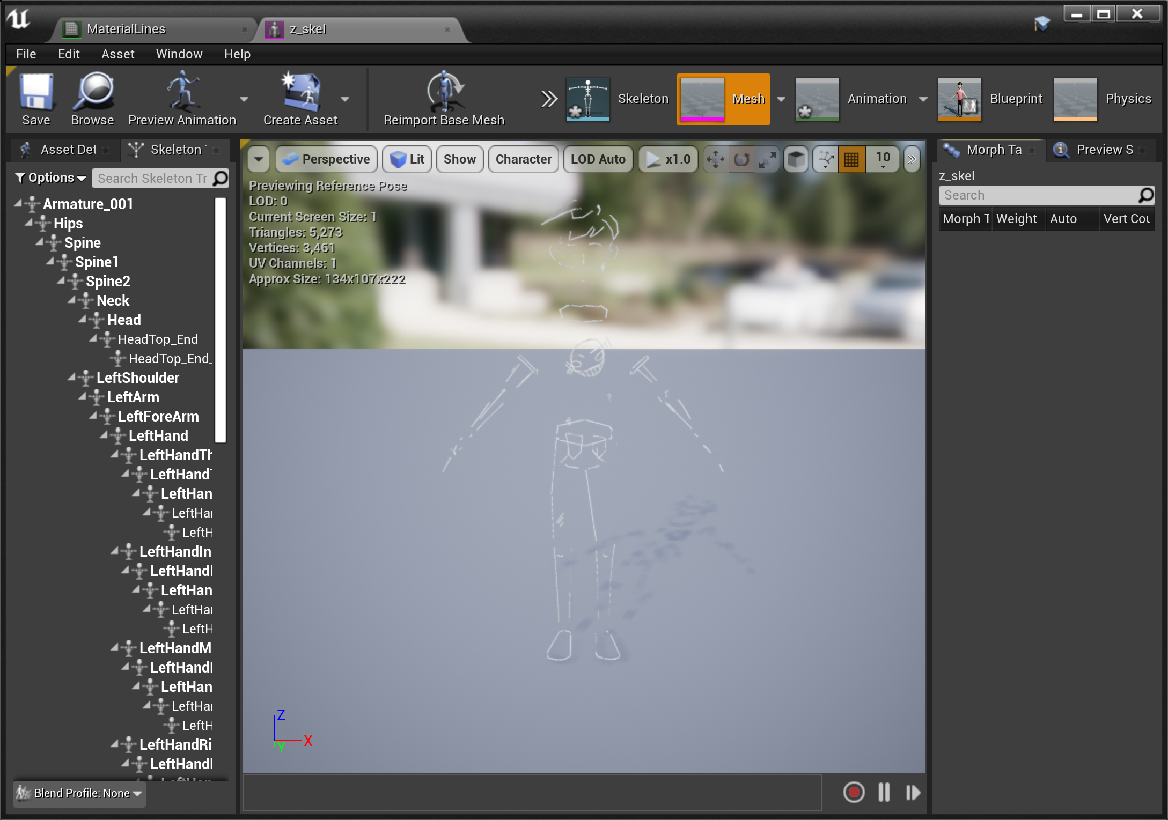
Task: Collapse the LeftShoulder bone
Action: [72, 378]
